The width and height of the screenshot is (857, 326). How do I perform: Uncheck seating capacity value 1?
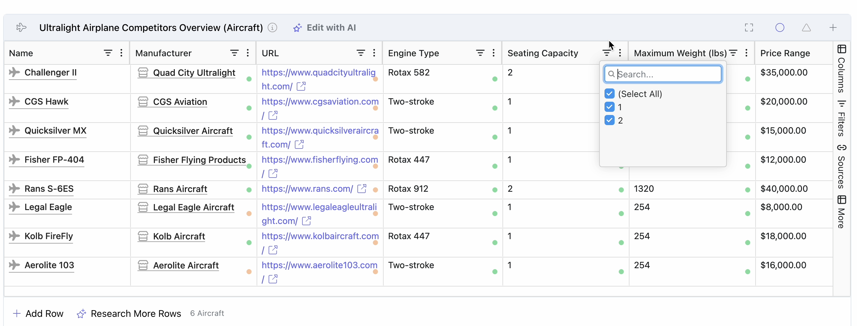[610, 107]
